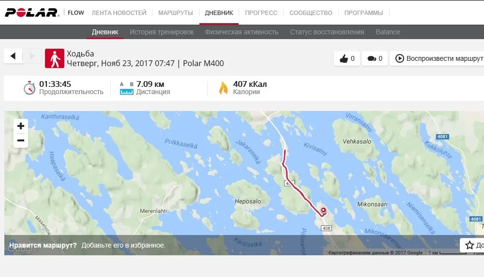Switch to the Balance tab
Image resolution: width=484 pixels, height=277 pixels.
(388, 32)
